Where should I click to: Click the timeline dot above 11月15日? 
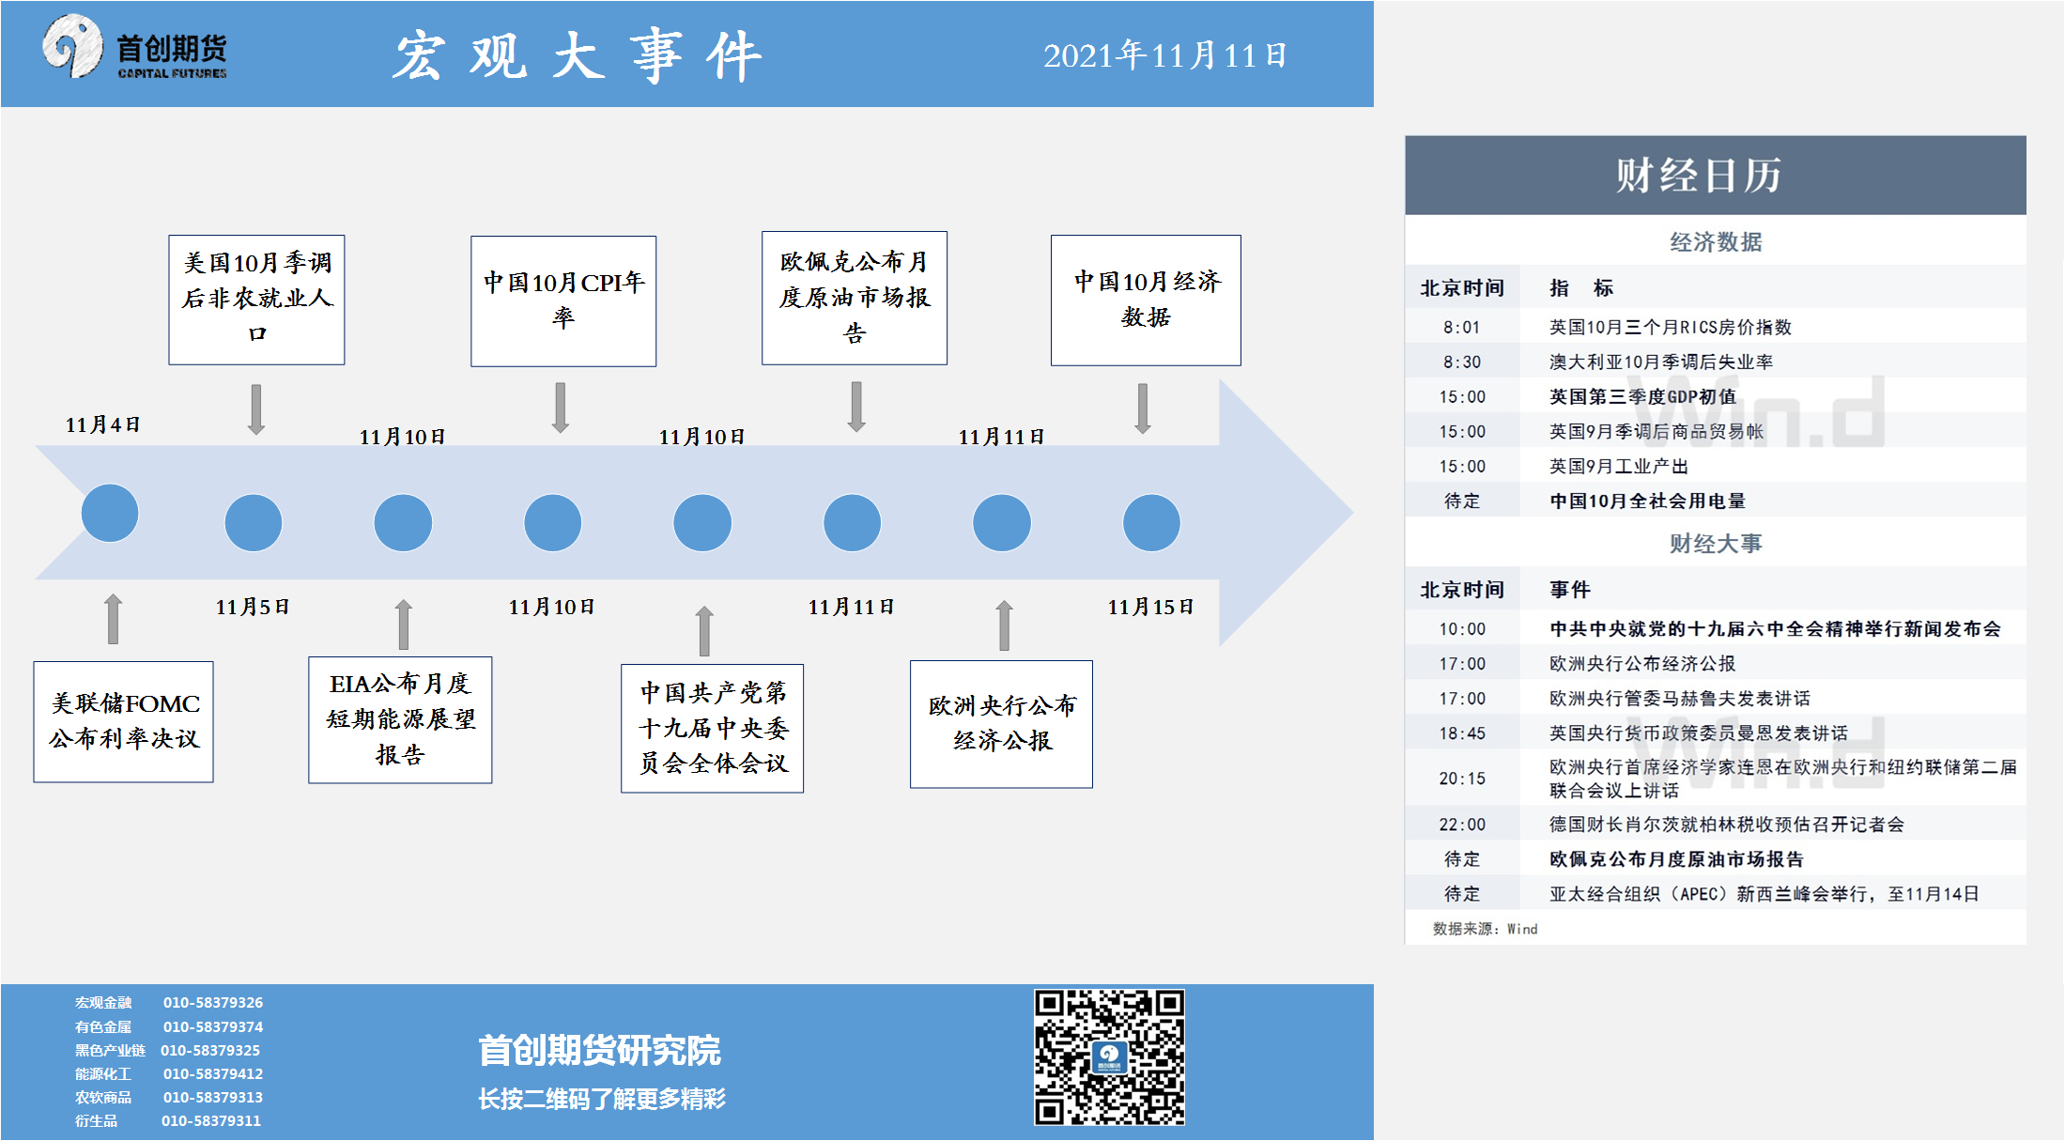click(1151, 522)
